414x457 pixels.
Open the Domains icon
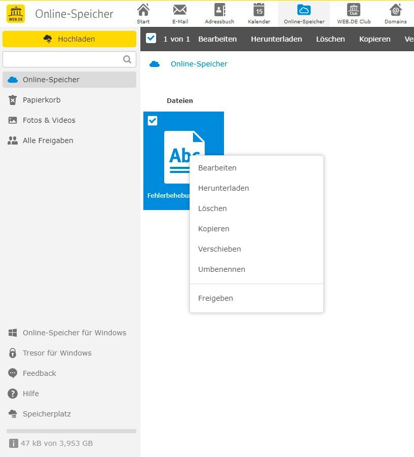tap(395, 10)
